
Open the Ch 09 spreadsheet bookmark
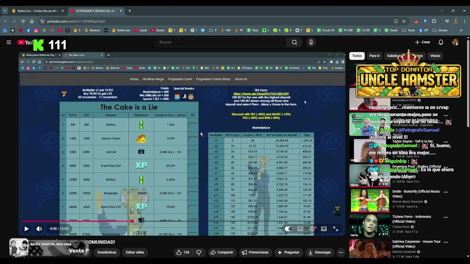pos(363,30)
